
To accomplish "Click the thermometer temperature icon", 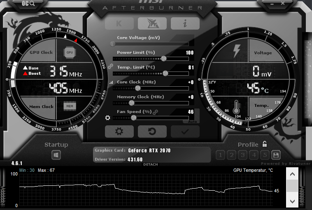I will pyautogui.click(x=236, y=107).
